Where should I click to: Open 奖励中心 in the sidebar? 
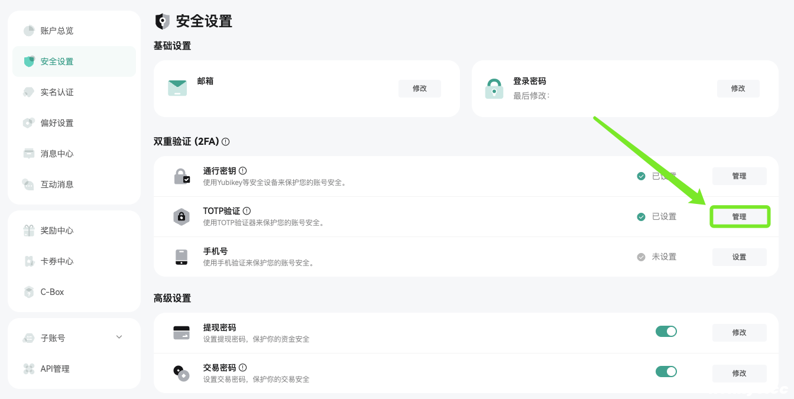click(57, 231)
